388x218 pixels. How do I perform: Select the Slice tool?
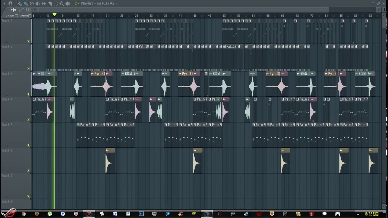coord(50,3)
